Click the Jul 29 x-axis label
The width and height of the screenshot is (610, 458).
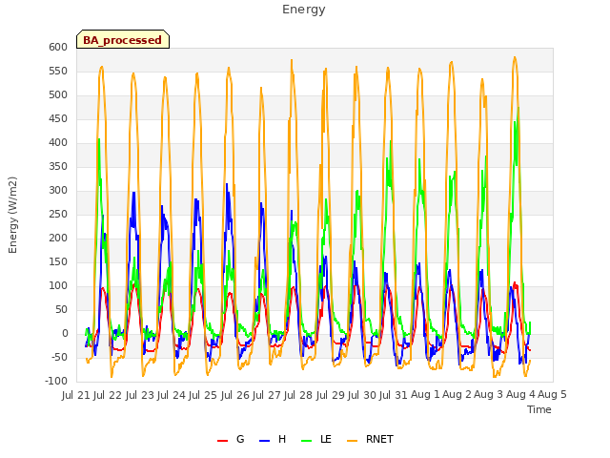point(331,395)
